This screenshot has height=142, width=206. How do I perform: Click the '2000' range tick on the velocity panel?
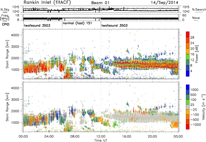tap(15, 111)
